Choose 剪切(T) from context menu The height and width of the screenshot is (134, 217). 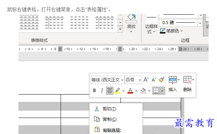[x=116, y=109]
